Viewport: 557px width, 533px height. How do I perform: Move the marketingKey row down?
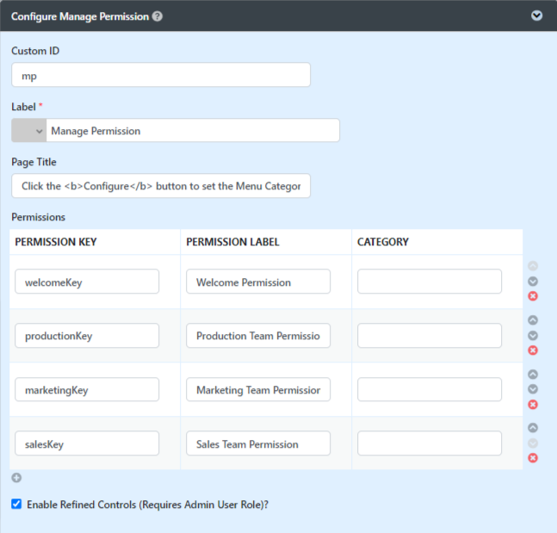click(x=533, y=389)
